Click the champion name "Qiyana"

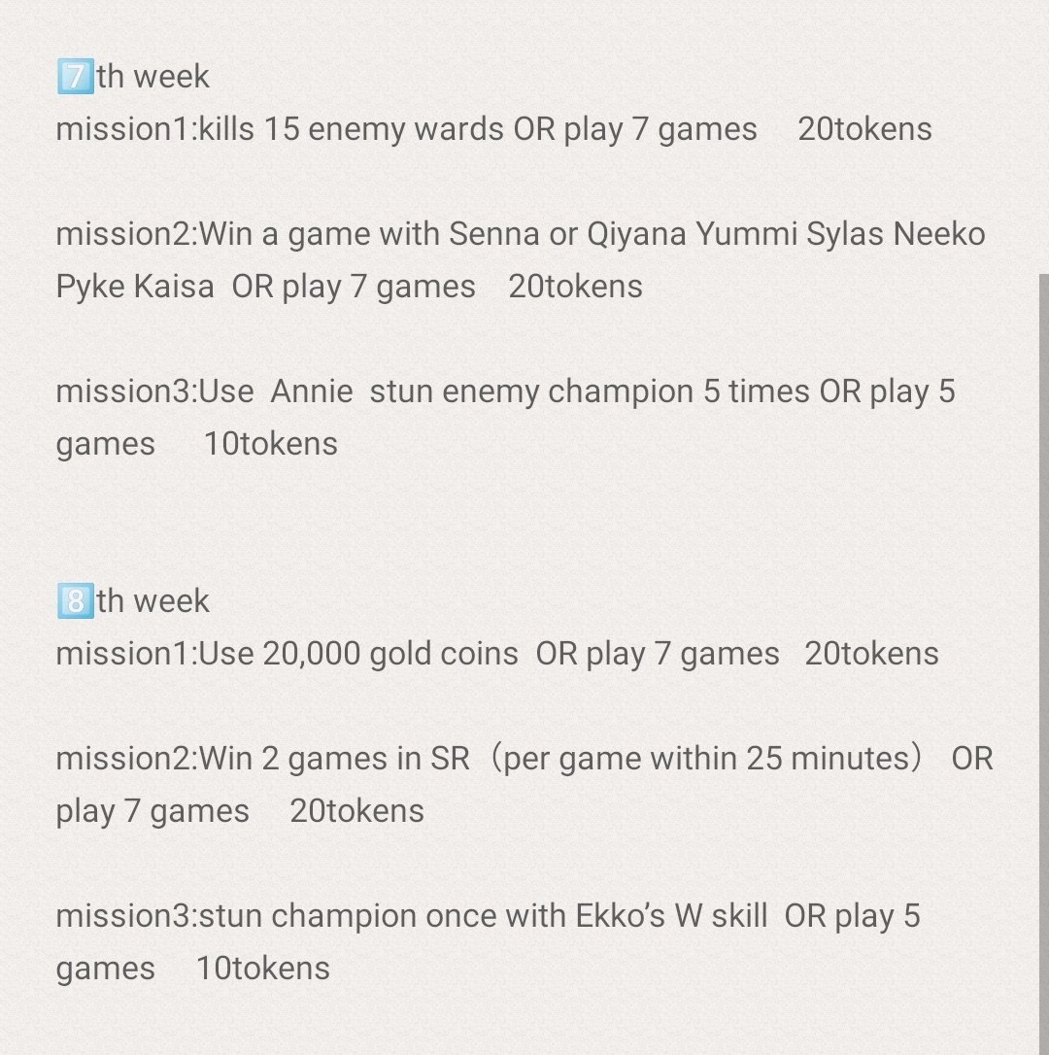coord(636,234)
